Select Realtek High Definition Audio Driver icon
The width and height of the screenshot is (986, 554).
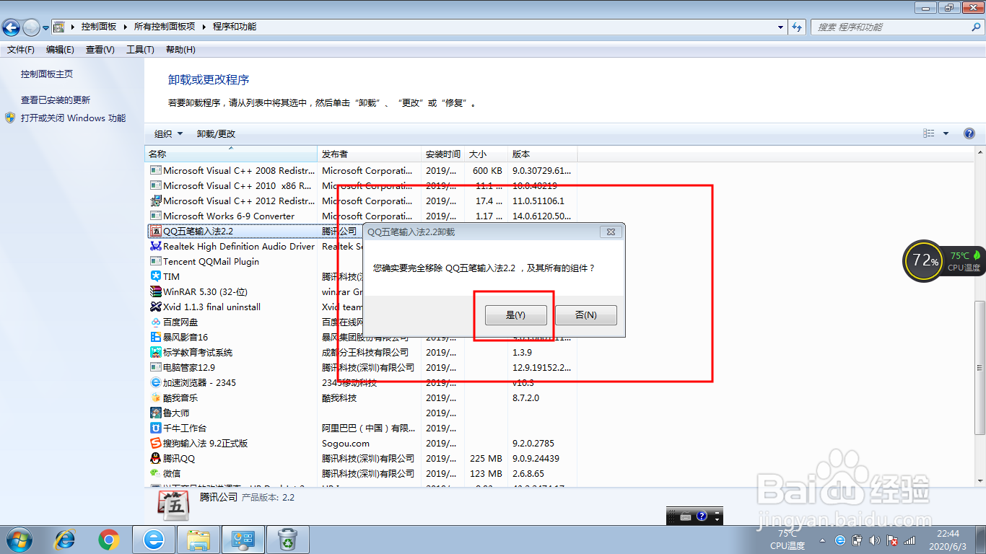tap(156, 247)
